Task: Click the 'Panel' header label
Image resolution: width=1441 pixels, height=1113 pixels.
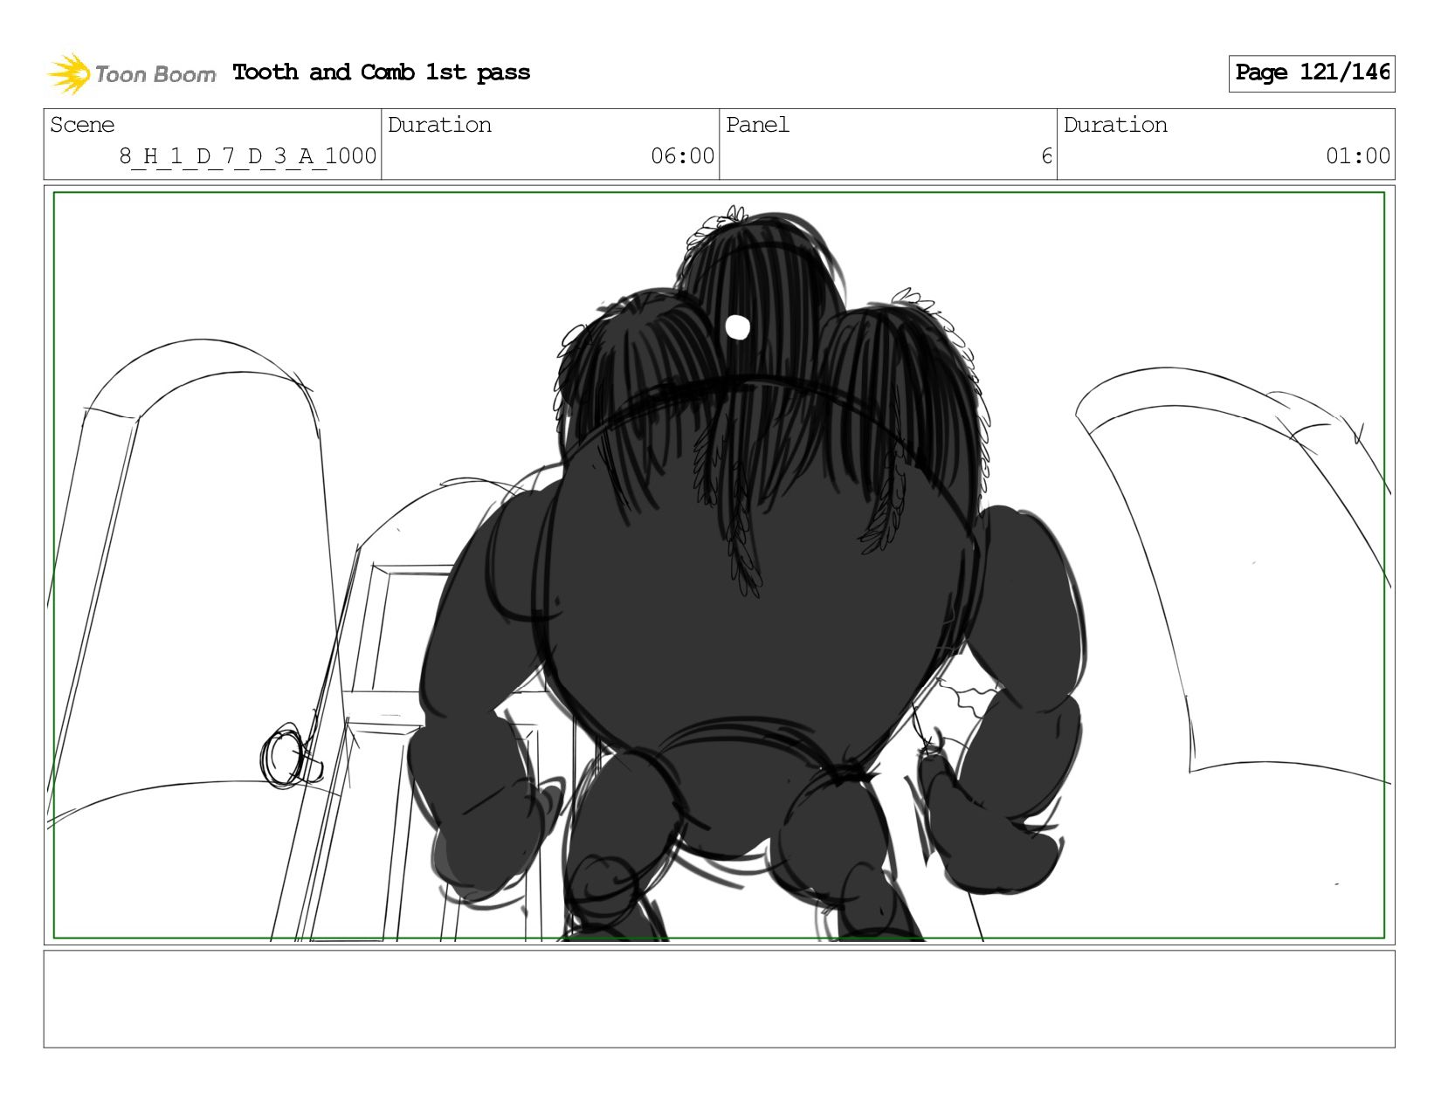Action: (757, 125)
